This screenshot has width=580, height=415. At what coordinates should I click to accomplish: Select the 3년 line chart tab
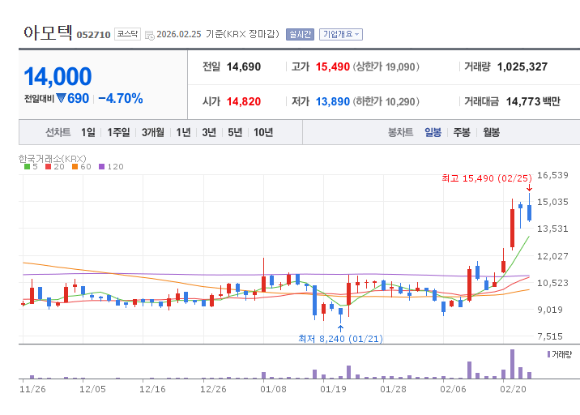[x=209, y=132]
